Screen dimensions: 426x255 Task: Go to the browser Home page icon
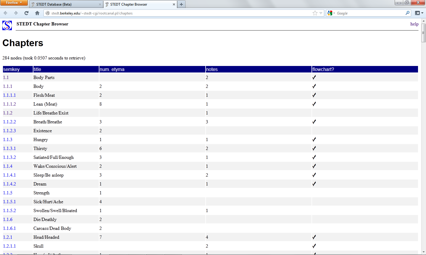[37, 13]
